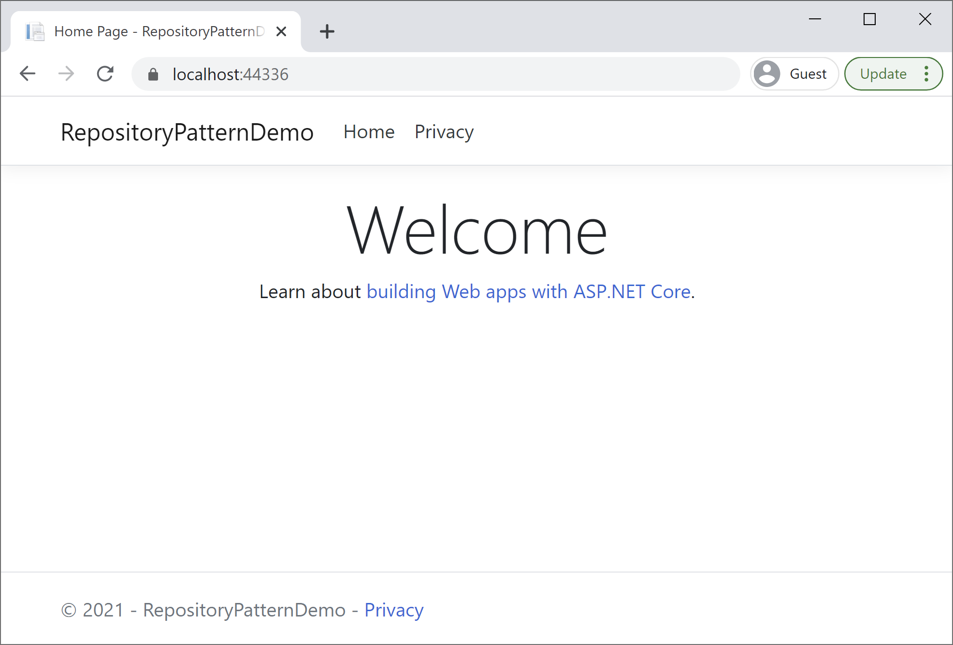Close the Home Page tab
Screen dimensions: 953x645
click(x=281, y=32)
